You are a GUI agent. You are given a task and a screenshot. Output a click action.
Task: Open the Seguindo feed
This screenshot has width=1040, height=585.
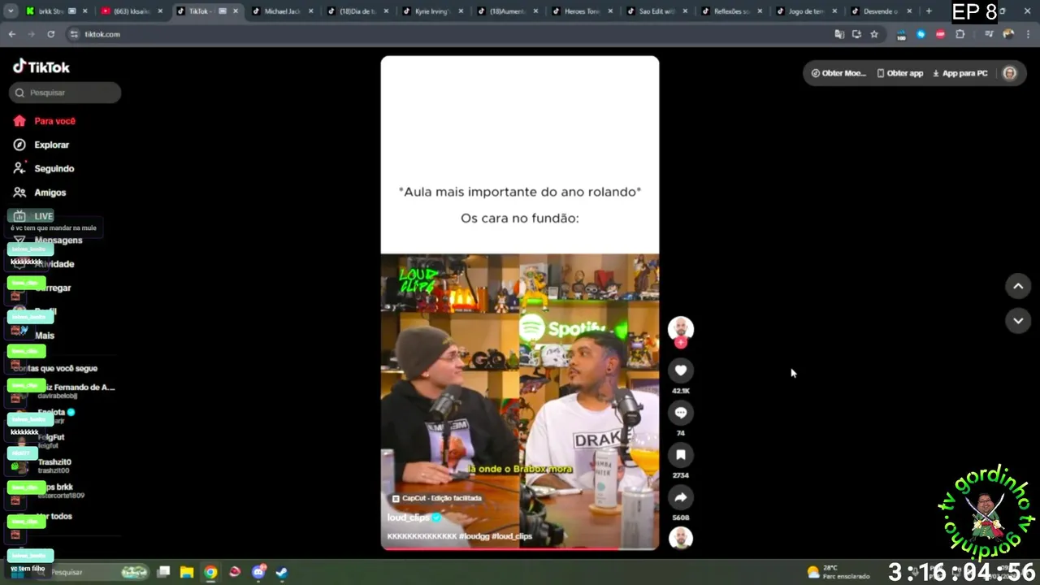[x=44, y=168]
